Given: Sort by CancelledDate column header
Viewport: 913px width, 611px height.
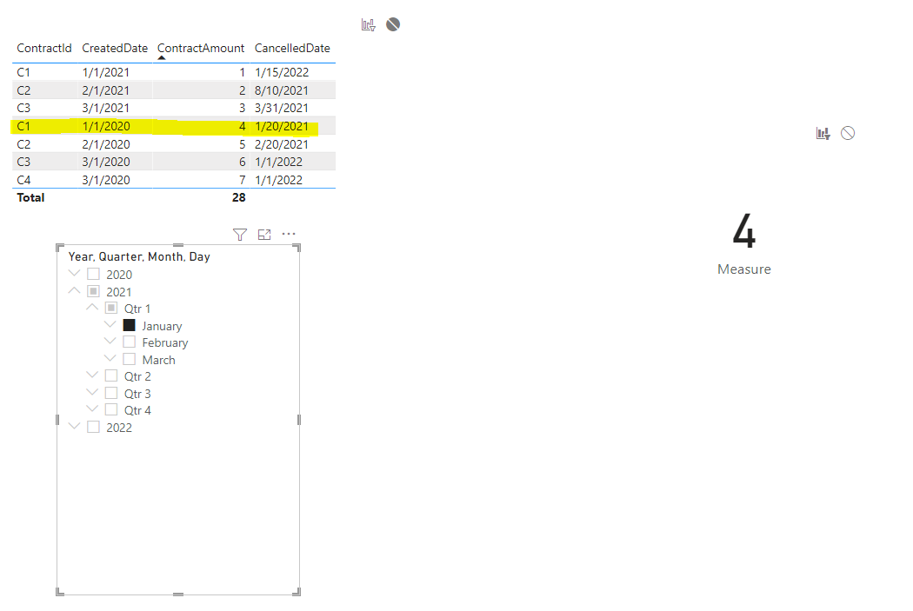Looking at the screenshot, I should tap(292, 49).
